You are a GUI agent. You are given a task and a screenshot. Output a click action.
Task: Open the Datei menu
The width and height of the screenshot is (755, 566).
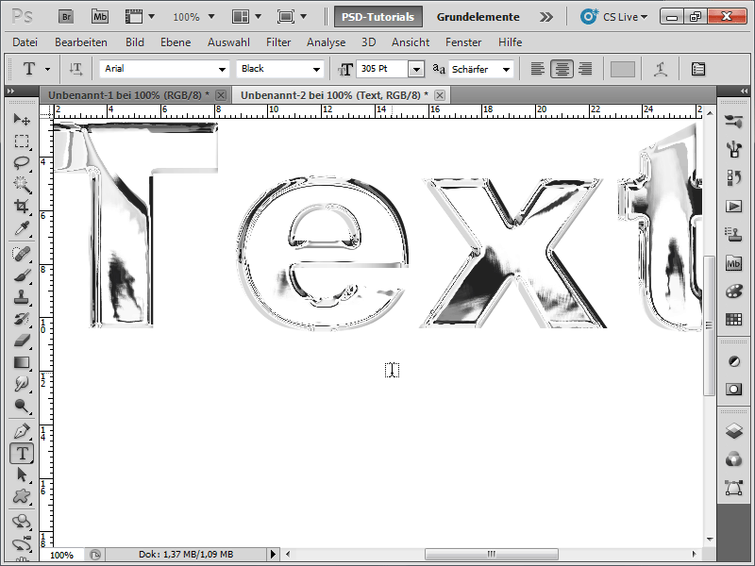(25, 42)
